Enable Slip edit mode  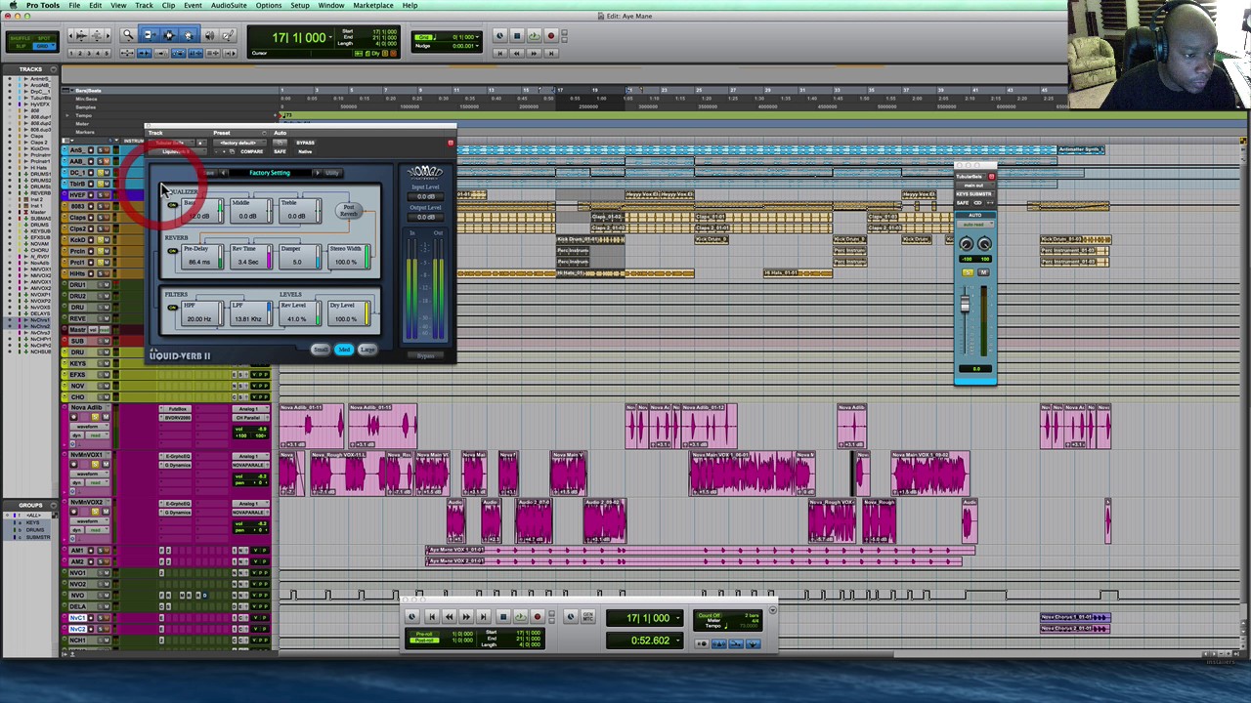(x=20, y=45)
